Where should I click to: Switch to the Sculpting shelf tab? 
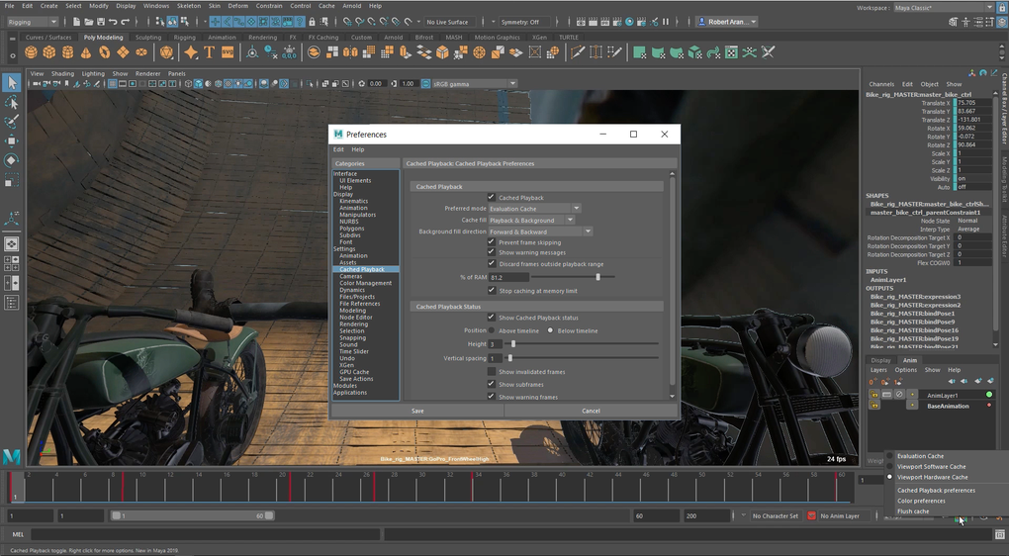coord(147,38)
